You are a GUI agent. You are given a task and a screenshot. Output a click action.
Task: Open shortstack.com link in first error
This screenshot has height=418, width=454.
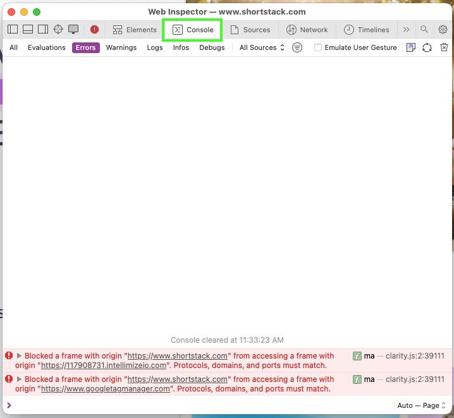tap(178, 356)
